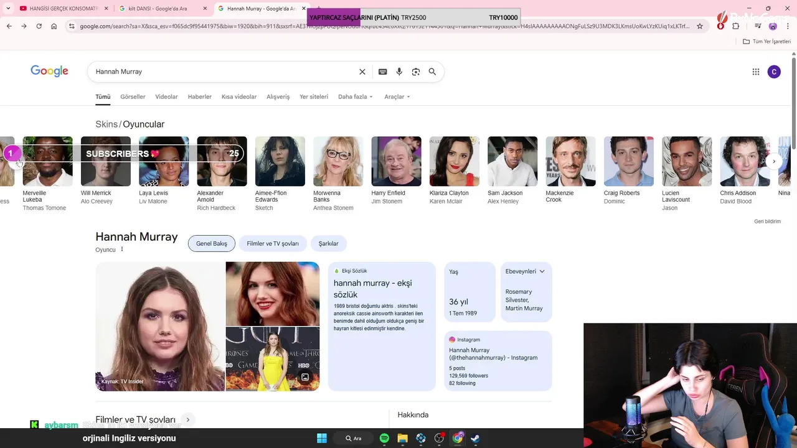Viewport: 797px width, 448px height.
Task: Open Steam from the taskbar
Action: pyautogui.click(x=476, y=438)
